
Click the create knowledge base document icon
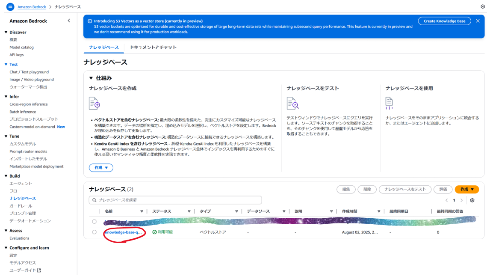pos(94,104)
